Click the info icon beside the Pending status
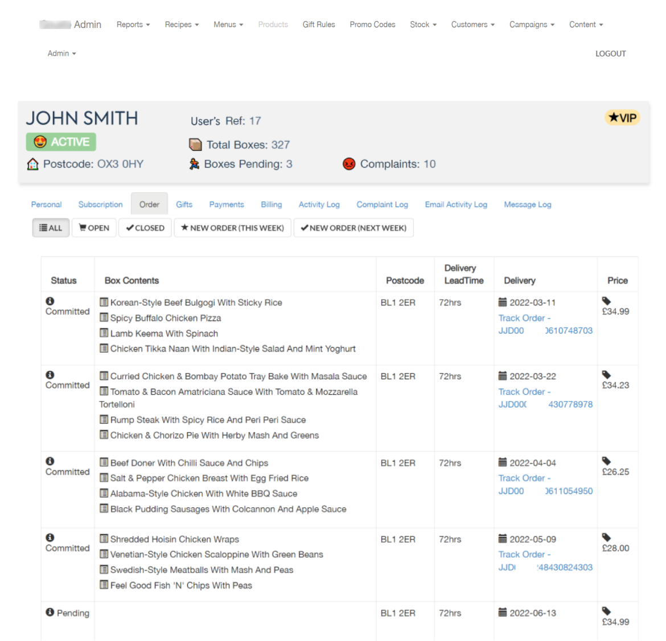 (50, 612)
